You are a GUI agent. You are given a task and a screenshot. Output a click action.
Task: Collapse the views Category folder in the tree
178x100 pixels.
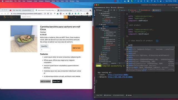[101, 30]
